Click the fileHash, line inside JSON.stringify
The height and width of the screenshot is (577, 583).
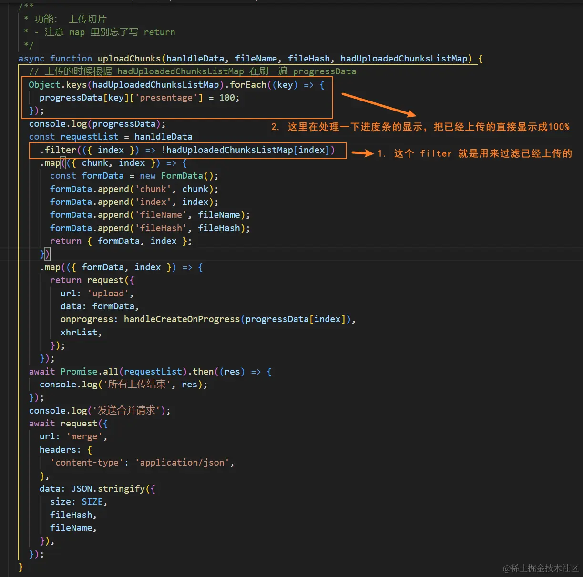[x=73, y=515]
